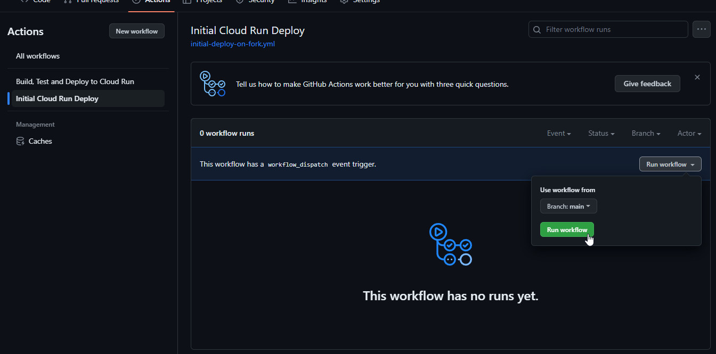Click 'This workflow has no runs yet.' text
The image size is (716, 354).
pos(451,296)
